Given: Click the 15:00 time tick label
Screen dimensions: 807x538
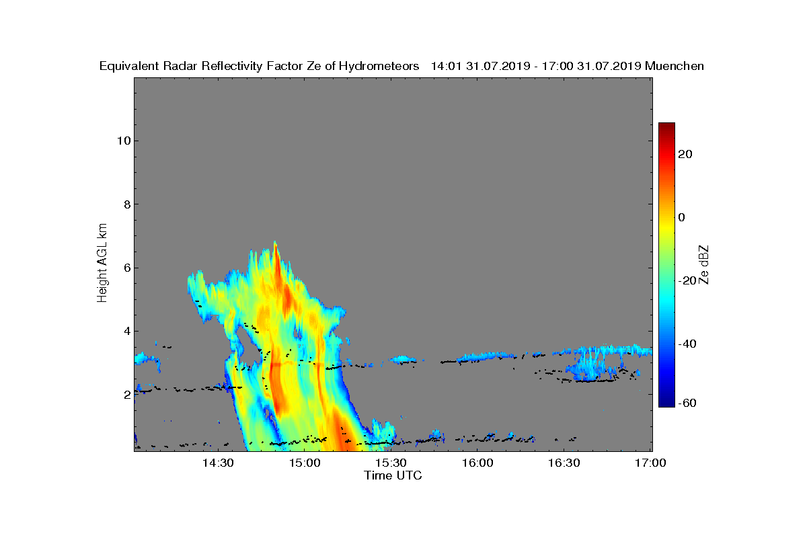Looking at the screenshot, I should pos(305,463).
